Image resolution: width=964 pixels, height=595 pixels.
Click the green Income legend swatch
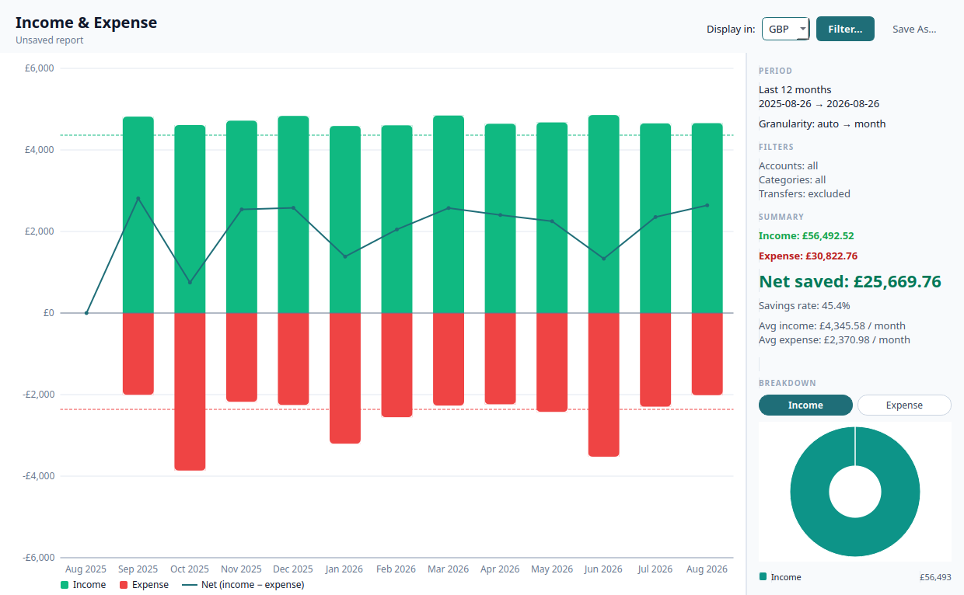click(65, 585)
